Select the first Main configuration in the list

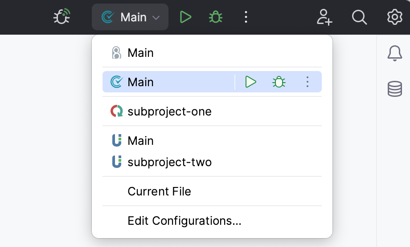pos(140,53)
